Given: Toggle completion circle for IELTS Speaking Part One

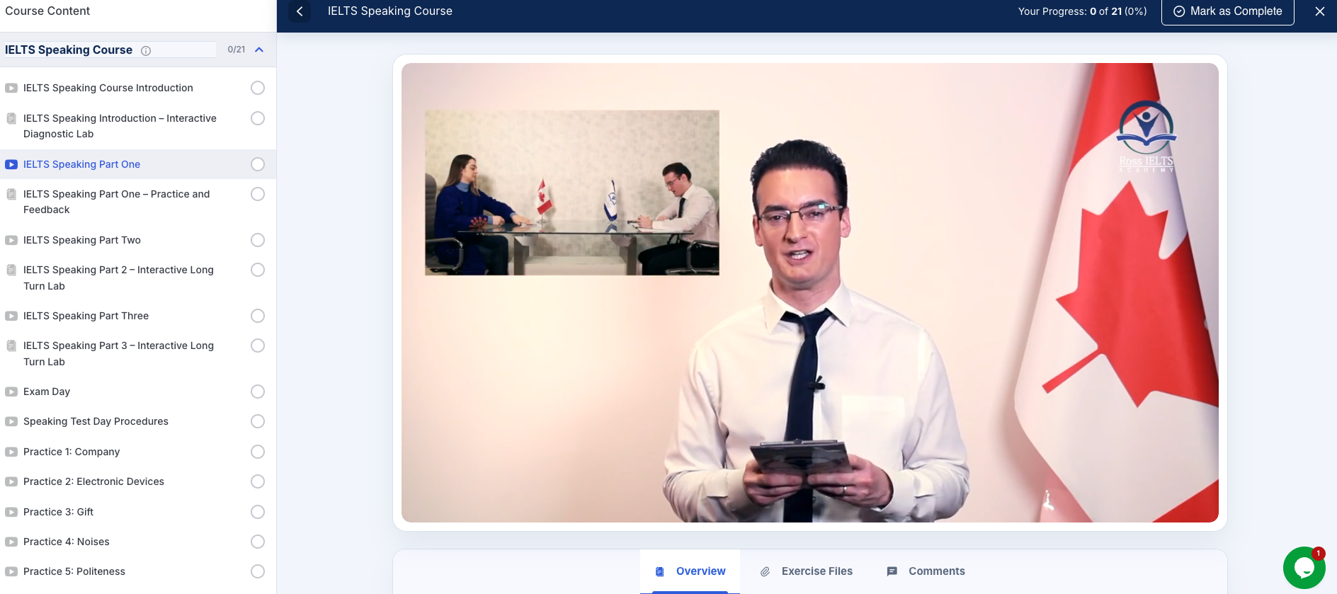Looking at the screenshot, I should [258, 164].
